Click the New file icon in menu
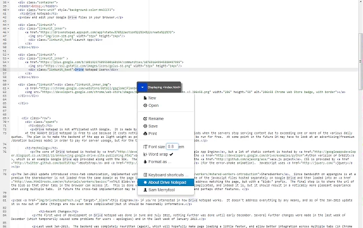 (x=145, y=98)
